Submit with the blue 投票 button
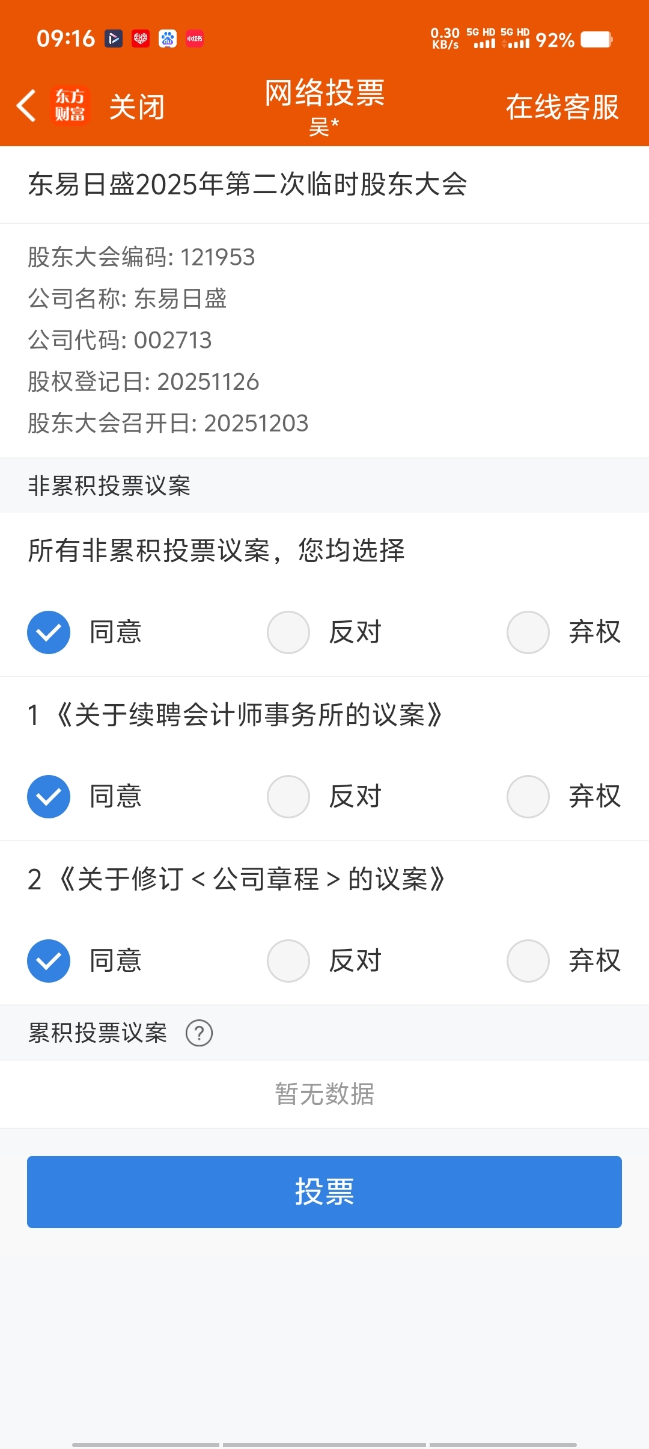The width and height of the screenshot is (649, 1449). (324, 1192)
